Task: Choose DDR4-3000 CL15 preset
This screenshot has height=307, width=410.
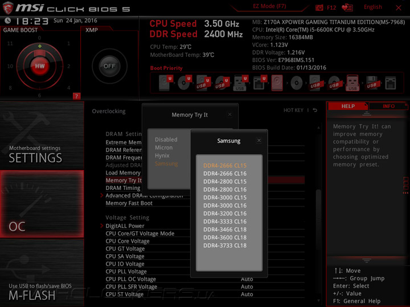Action: pos(225,198)
